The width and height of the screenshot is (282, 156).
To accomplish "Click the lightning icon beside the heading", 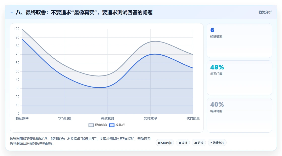I will click(12, 13).
